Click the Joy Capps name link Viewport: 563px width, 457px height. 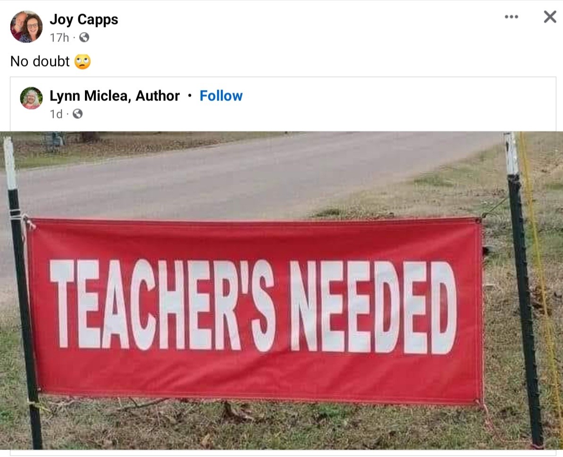[84, 19]
